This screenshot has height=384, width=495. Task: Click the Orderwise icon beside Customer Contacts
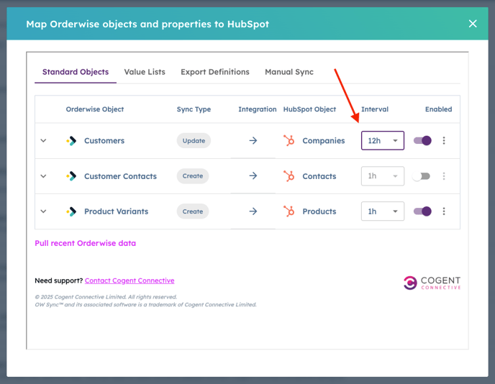point(71,176)
